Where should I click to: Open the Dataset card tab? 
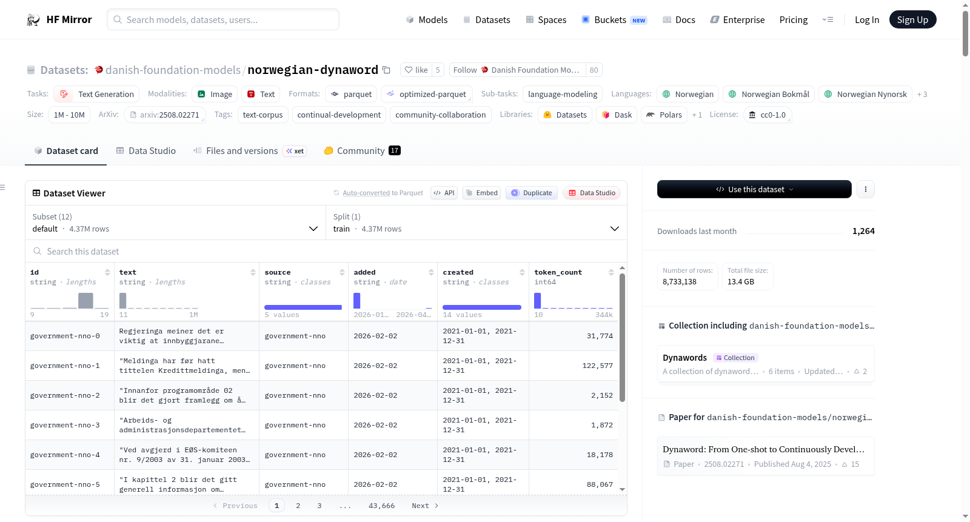(x=66, y=151)
